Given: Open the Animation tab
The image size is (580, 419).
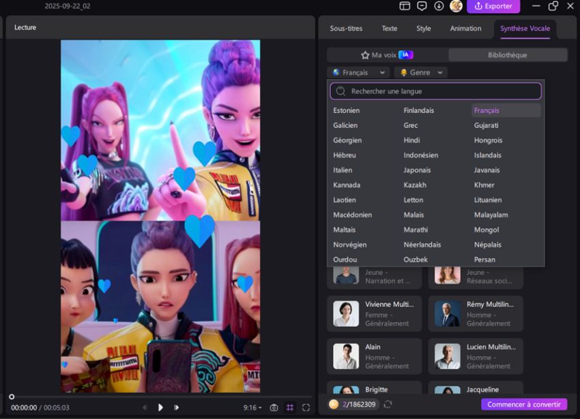Looking at the screenshot, I should [x=465, y=29].
